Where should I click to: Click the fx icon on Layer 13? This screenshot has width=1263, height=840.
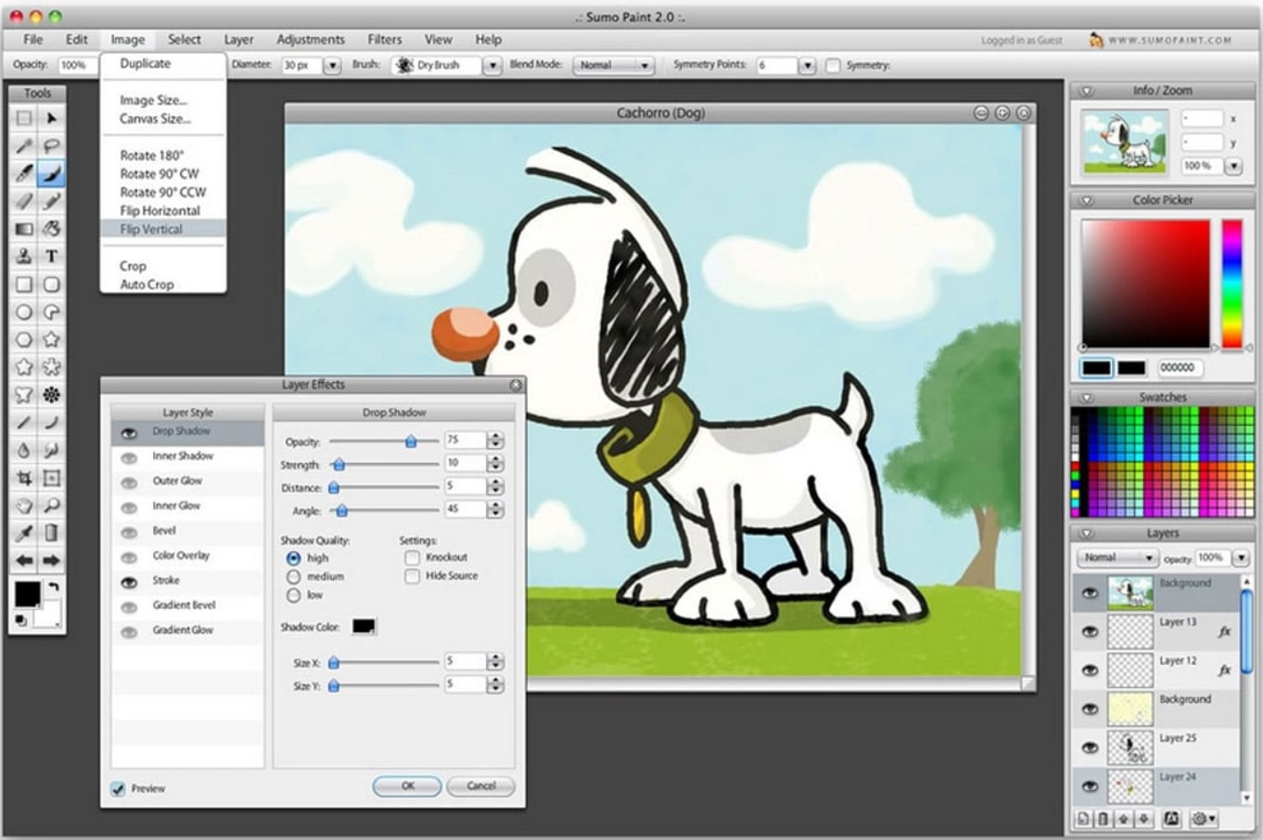[1224, 631]
